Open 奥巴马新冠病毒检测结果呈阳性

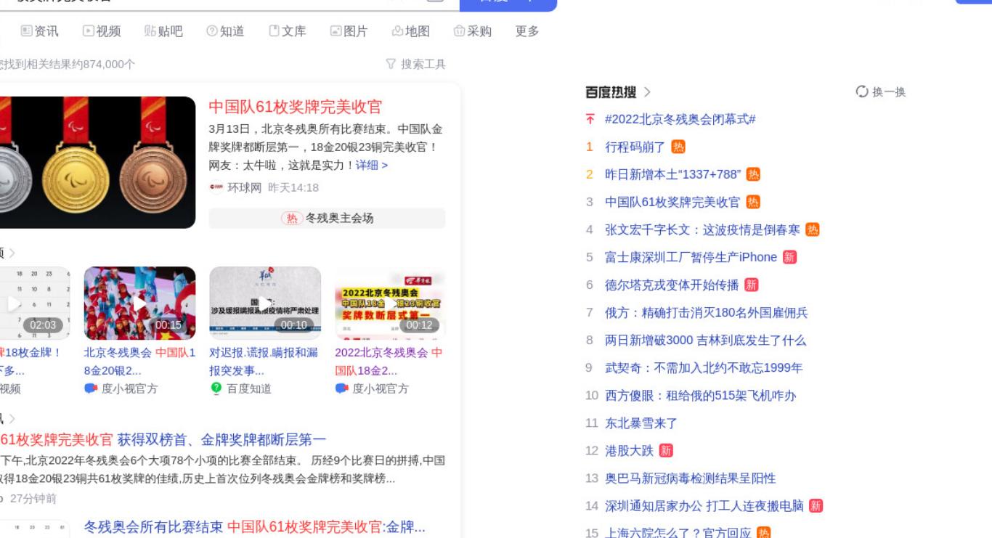point(691,478)
